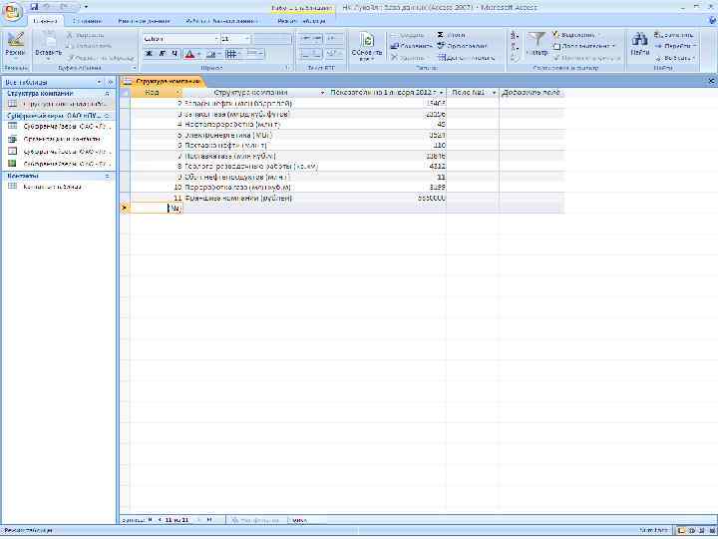
Task: Collapse the Структура компании navigation group
Action: pos(108,94)
